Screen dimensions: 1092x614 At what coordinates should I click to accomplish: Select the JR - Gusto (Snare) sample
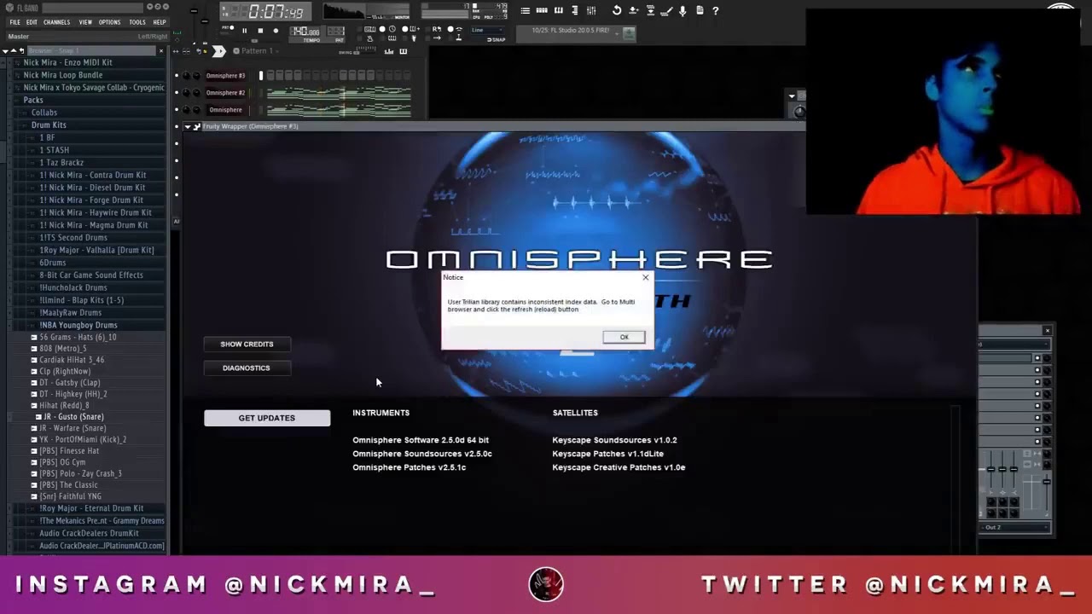pyautogui.click(x=73, y=417)
